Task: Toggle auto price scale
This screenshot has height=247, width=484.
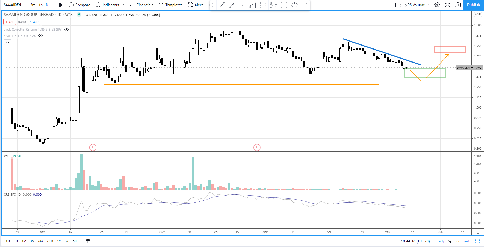Action: (x=468, y=241)
